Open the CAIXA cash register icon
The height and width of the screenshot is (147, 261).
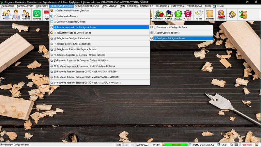[168, 15]
